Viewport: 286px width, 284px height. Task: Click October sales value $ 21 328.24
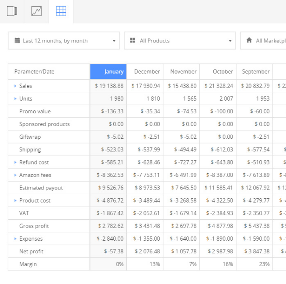[219, 86]
